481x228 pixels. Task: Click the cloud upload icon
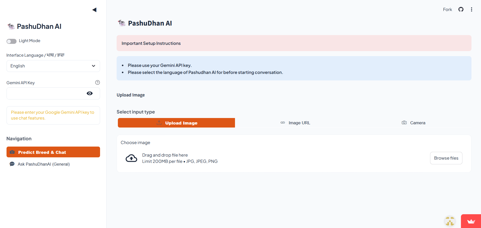[x=131, y=158]
